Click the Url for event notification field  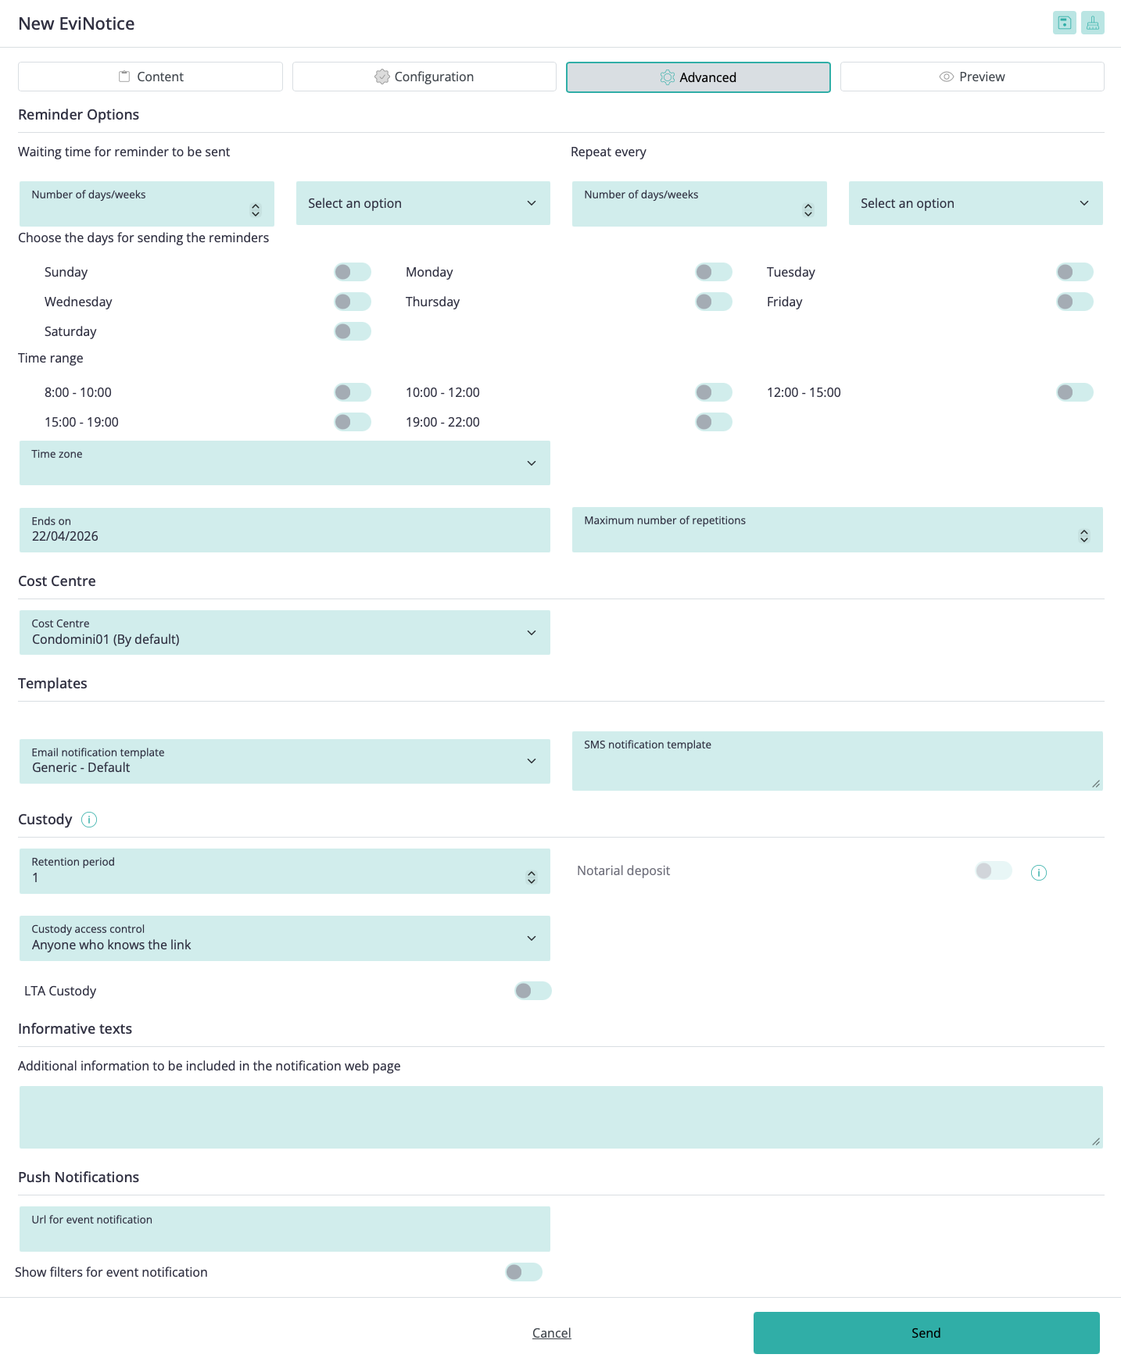[x=285, y=1228]
